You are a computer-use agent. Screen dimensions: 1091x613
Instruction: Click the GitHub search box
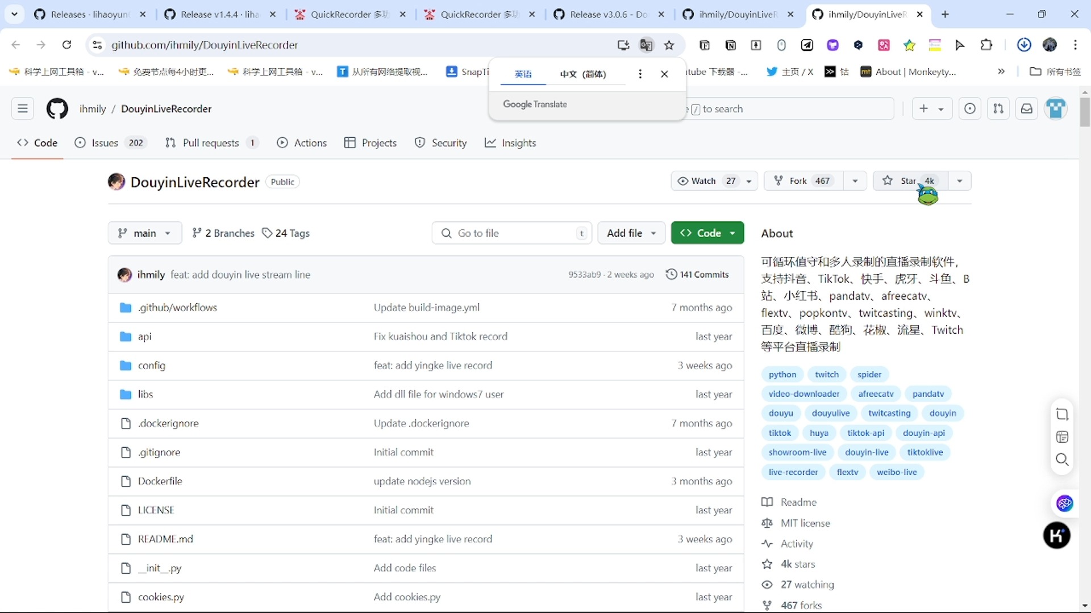coord(790,108)
